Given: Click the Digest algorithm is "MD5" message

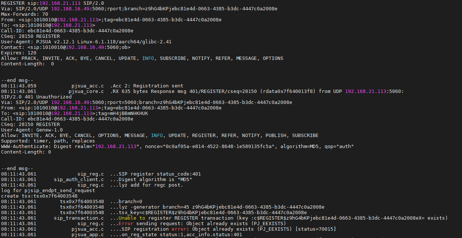Looking at the screenshot, I should [x=155, y=180].
